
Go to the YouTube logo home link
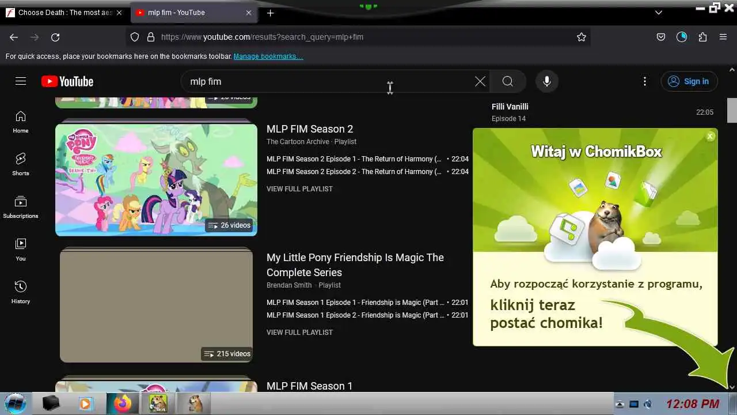(x=67, y=81)
